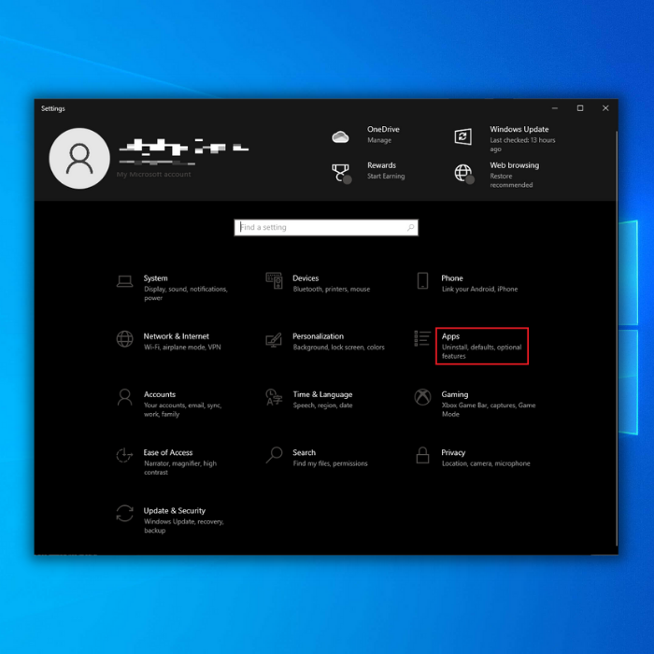Click 'Link your Android, iPhone' description

tap(479, 289)
